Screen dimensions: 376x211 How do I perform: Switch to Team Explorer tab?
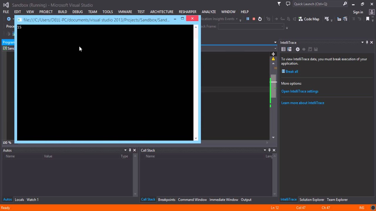coord(337,200)
